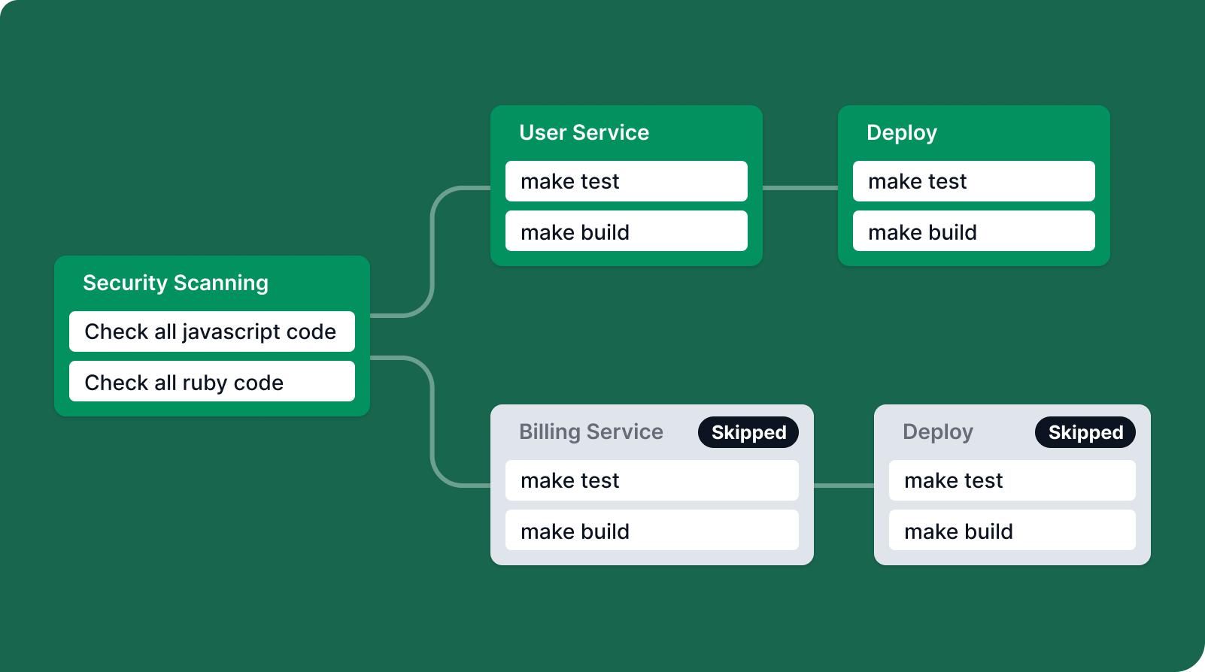This screenshot has height=672, width=1205.
Task: Click the Skipped badge on Billing Service
Action: pyautogui.click(x=748, y=432)
